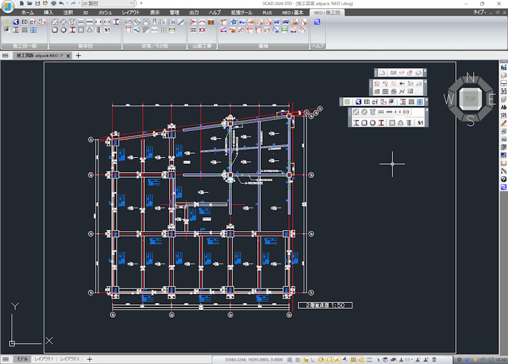Open the UCAD application menu button
Image resolution: width=508 pixels, height=364 pixels.
[8, 6]
